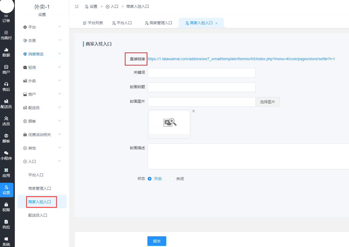Click the circular avatar logo
The image size is (349, 247).
tap(6, 6)
